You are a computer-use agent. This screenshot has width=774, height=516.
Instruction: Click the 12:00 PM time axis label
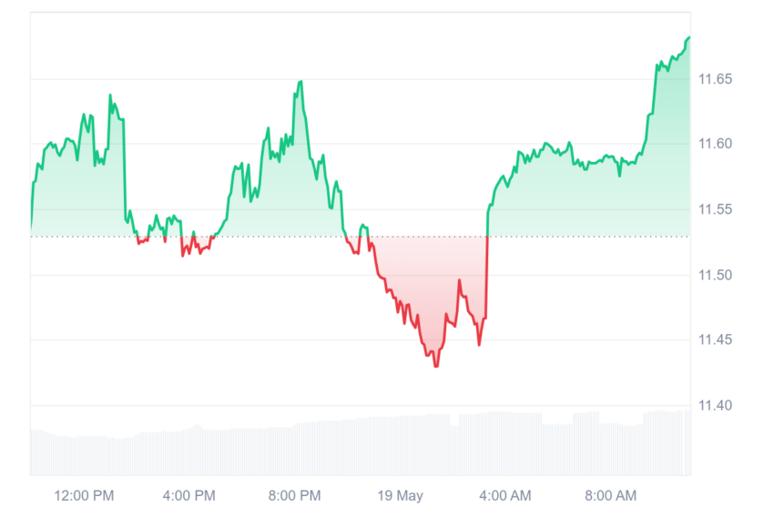tap(84, 495)
